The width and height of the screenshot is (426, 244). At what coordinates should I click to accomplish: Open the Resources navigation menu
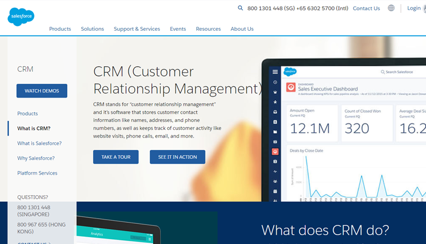coord(209,29)
